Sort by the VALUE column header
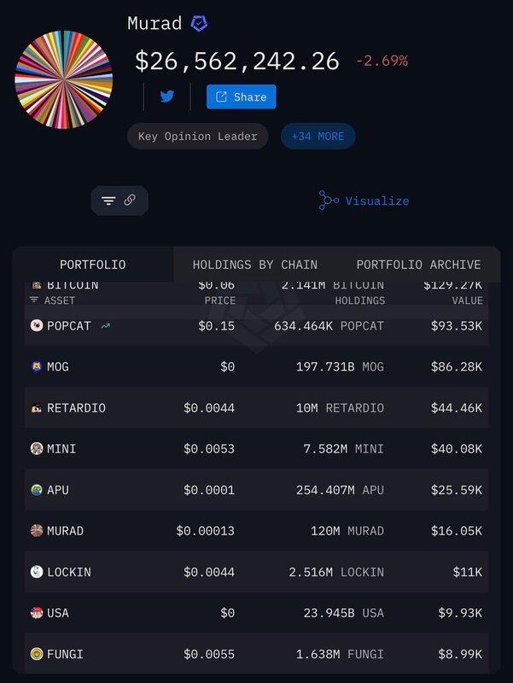Image resolution: width=513 pixels, height=683 pixels. click(467, 301)
